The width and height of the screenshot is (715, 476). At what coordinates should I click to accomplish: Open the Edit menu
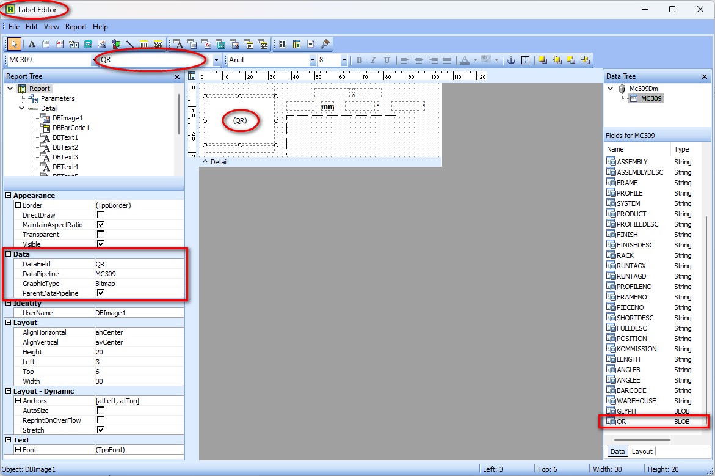click(x=32, y=26)
